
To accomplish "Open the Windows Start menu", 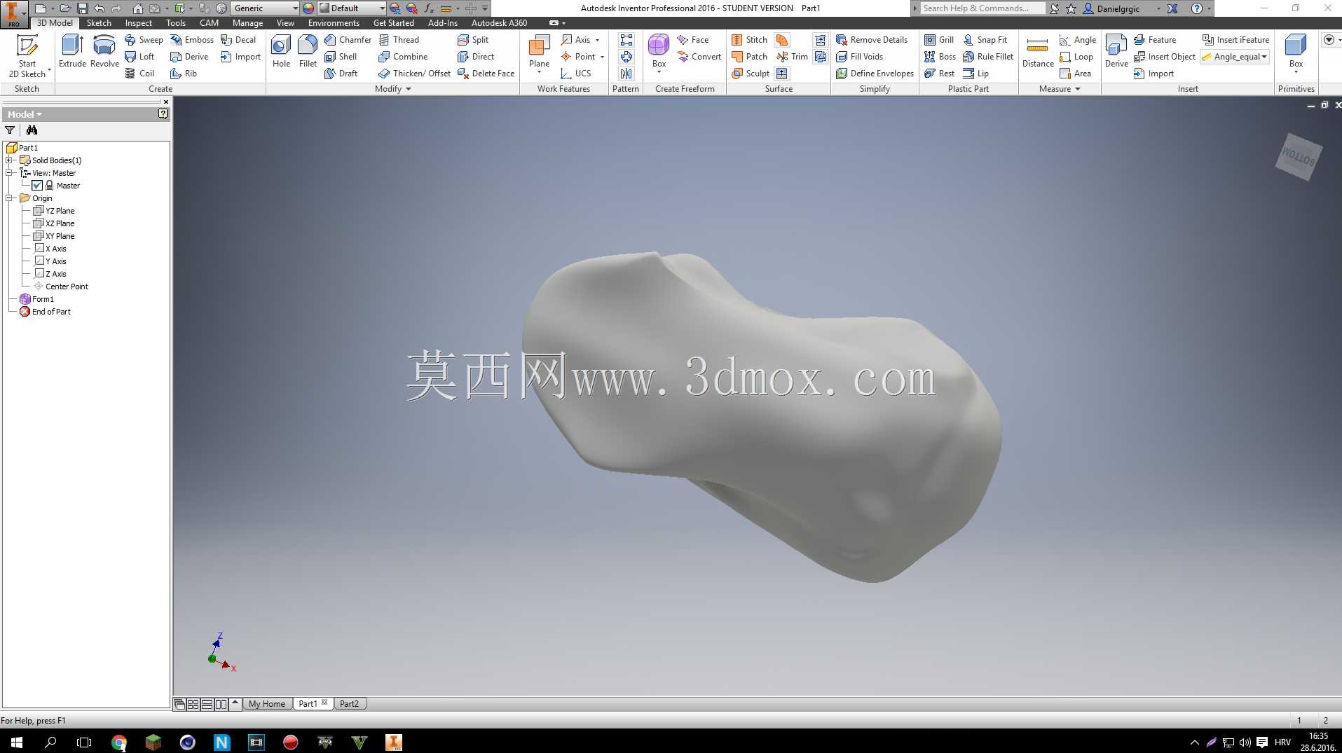I will (17, 742).
